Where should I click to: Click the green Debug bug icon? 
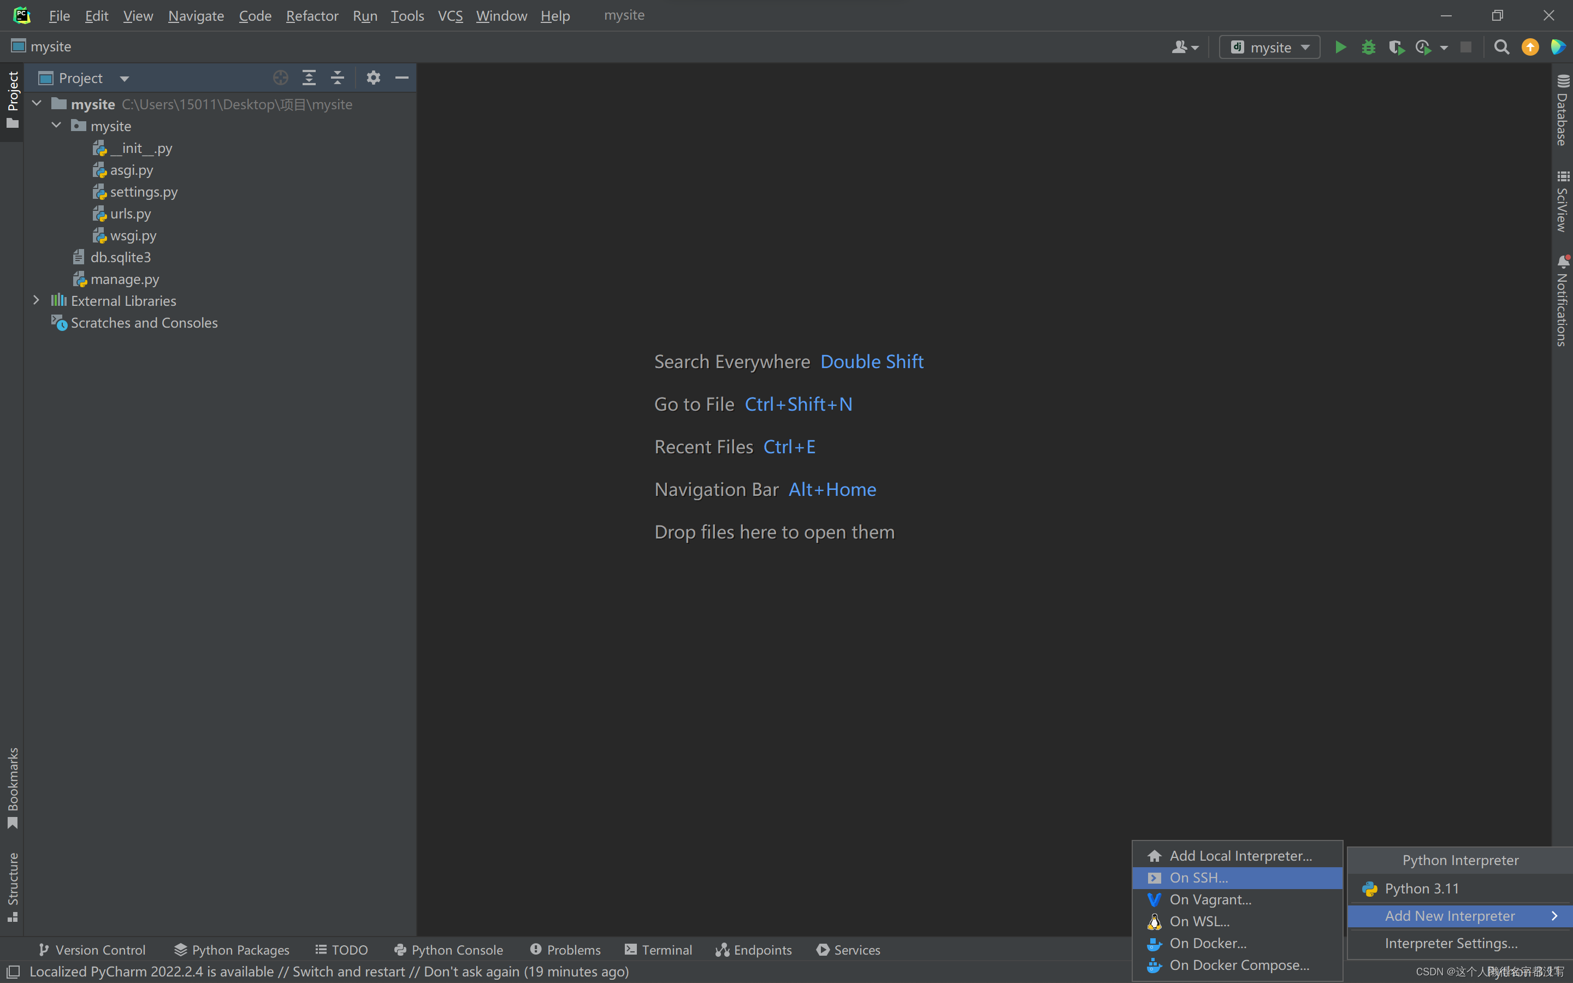(1368, 48)
